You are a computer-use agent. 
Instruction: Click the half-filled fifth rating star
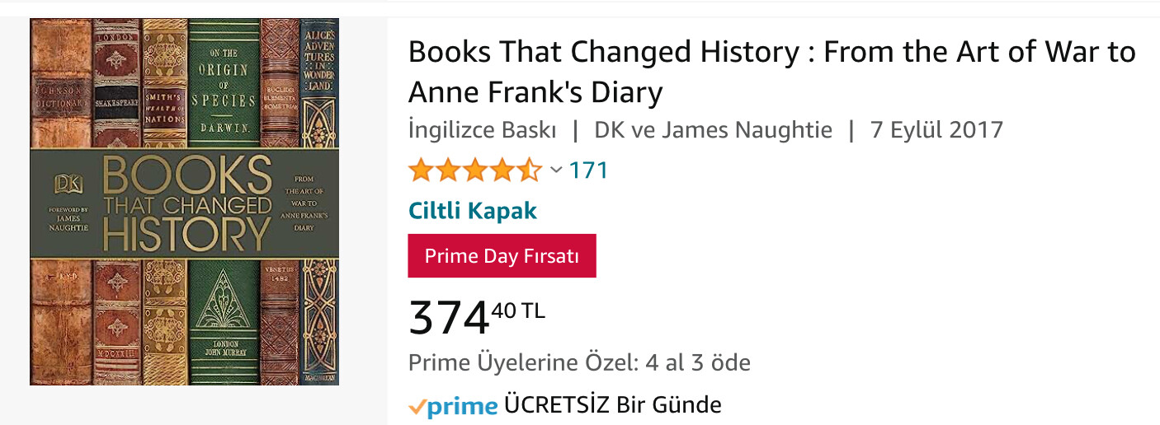point(530,170)
